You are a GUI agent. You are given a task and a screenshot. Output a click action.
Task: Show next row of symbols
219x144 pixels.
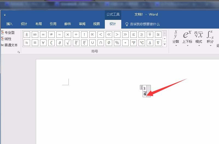[x=165, y=39]
